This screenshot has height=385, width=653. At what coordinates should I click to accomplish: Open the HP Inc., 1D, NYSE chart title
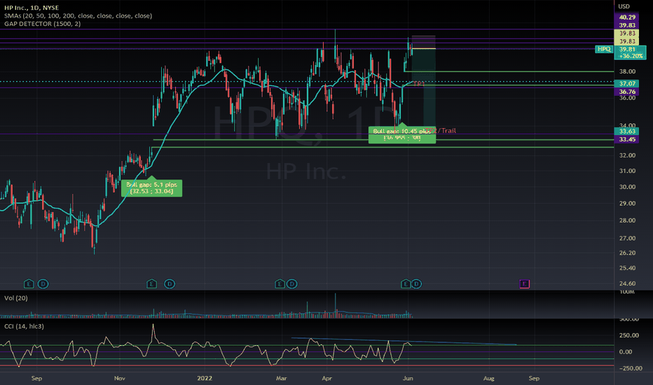pyautogui.click(x=32, y=8)
